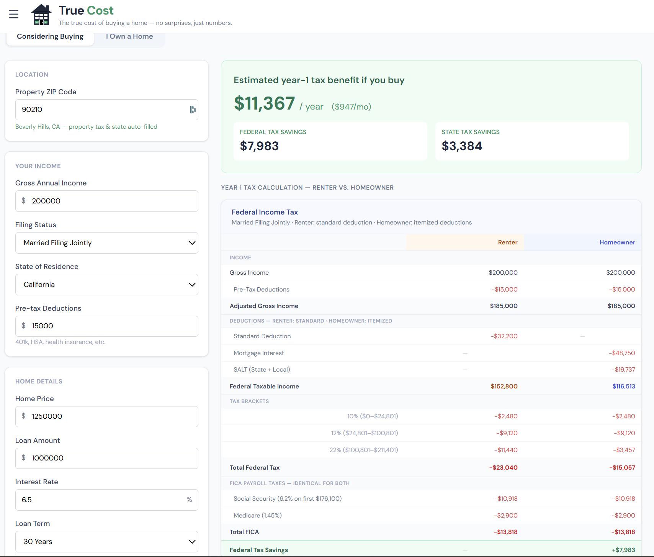Viewport: 654px width, 557px height.
Task: Select the Homeowner column header
Action: point(617,242)
